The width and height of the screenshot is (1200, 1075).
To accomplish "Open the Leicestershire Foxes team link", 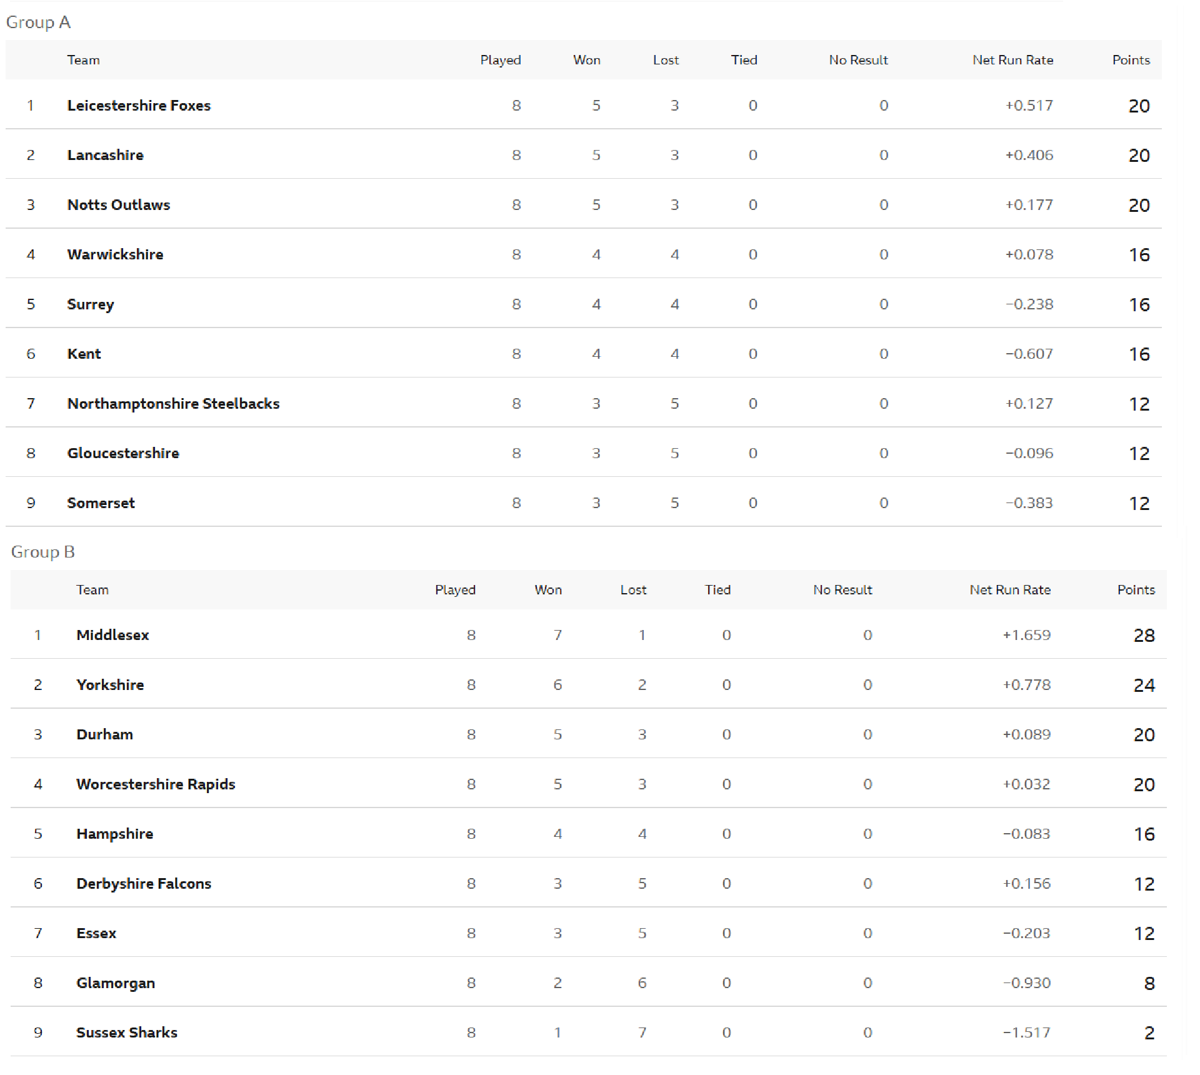I will [x=139, y=106].
